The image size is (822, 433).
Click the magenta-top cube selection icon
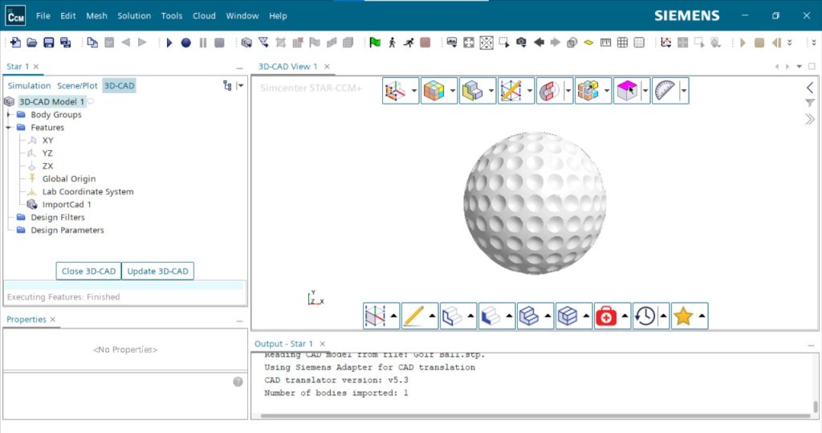click(627, 91)
